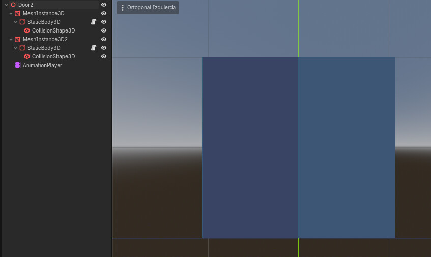Toggle visibility of Door2 node
This screenshot has width=431, height=257.
tap(104, 5)
